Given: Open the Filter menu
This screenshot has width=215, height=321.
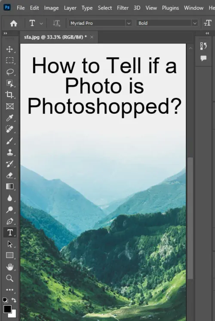Looking at the screenshot, I should (x=123, y=8).
